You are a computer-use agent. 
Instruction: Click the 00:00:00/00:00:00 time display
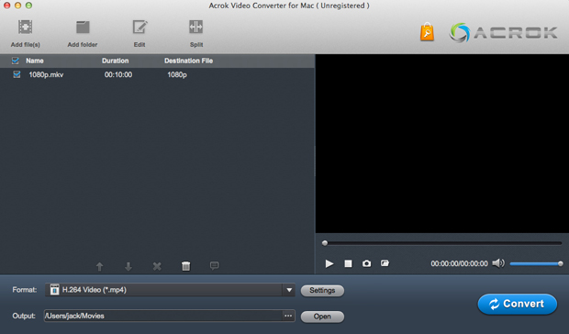coord(459,263)
